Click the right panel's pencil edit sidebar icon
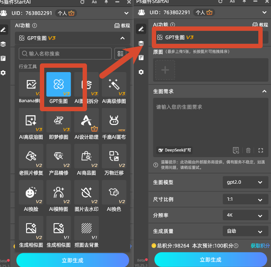 [141, 29]
